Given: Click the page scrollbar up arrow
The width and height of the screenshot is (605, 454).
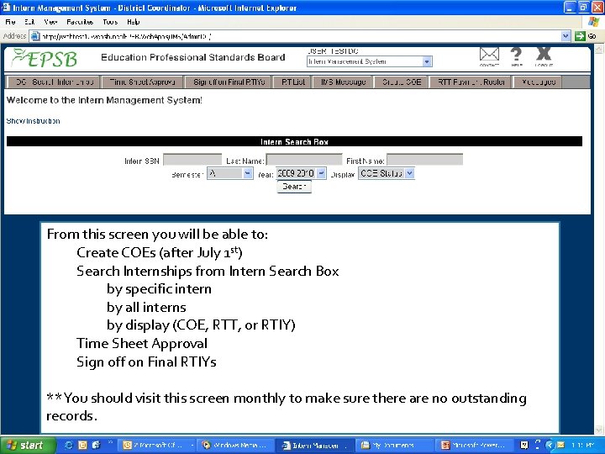Looking at the screenshot, I should click(x=599, y=50).
